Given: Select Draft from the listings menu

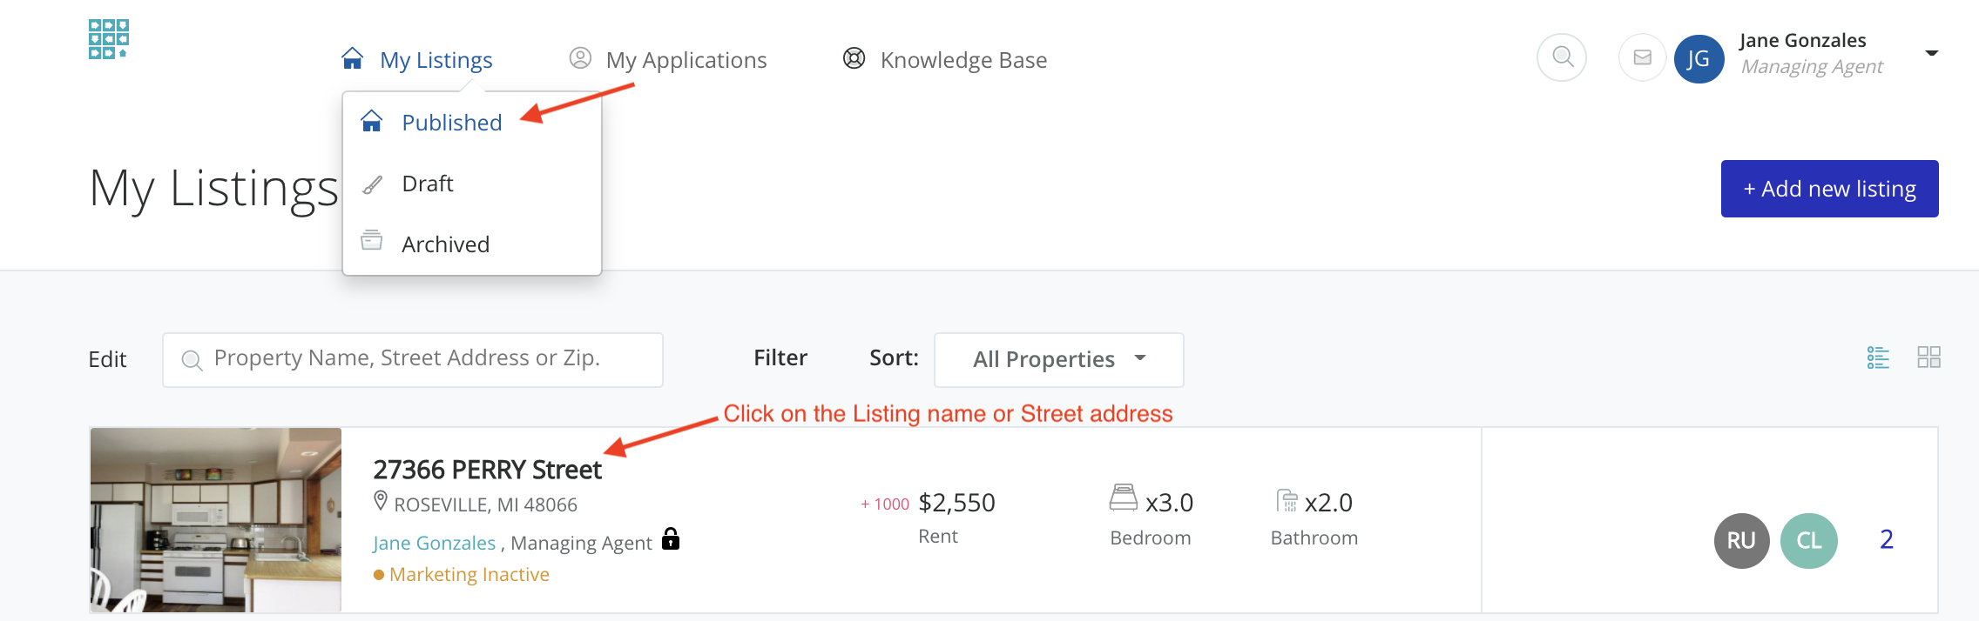Looking at the screenshot, I should click(x=427, y=184).
